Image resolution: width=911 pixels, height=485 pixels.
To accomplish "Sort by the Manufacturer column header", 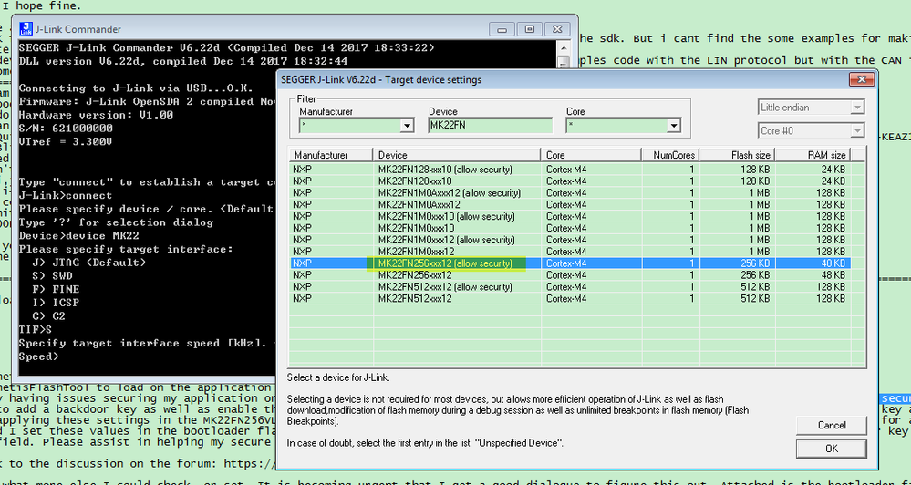I will click(331, 155).
